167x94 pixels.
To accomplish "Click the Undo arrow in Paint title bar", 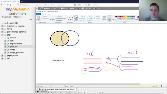I will tap(42, 11).
